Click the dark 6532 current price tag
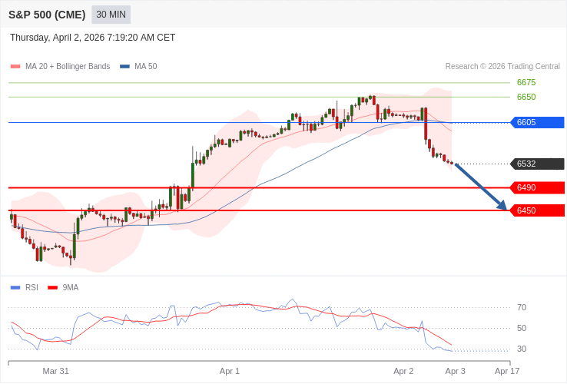Image resolution: width=567 pixels, height=384 pixels. point(537,164)
